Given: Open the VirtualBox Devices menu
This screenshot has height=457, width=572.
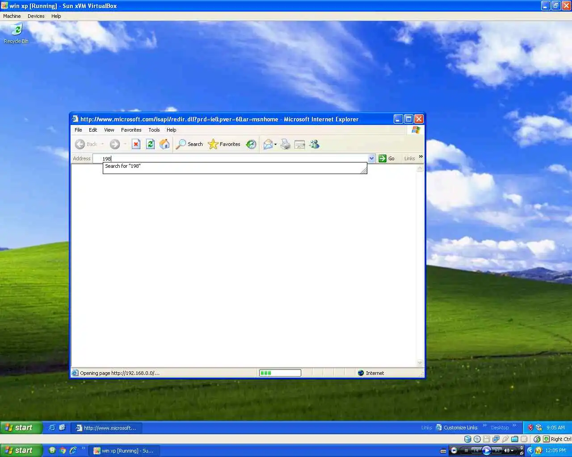Looking at the screenshot, I should 36,16.
